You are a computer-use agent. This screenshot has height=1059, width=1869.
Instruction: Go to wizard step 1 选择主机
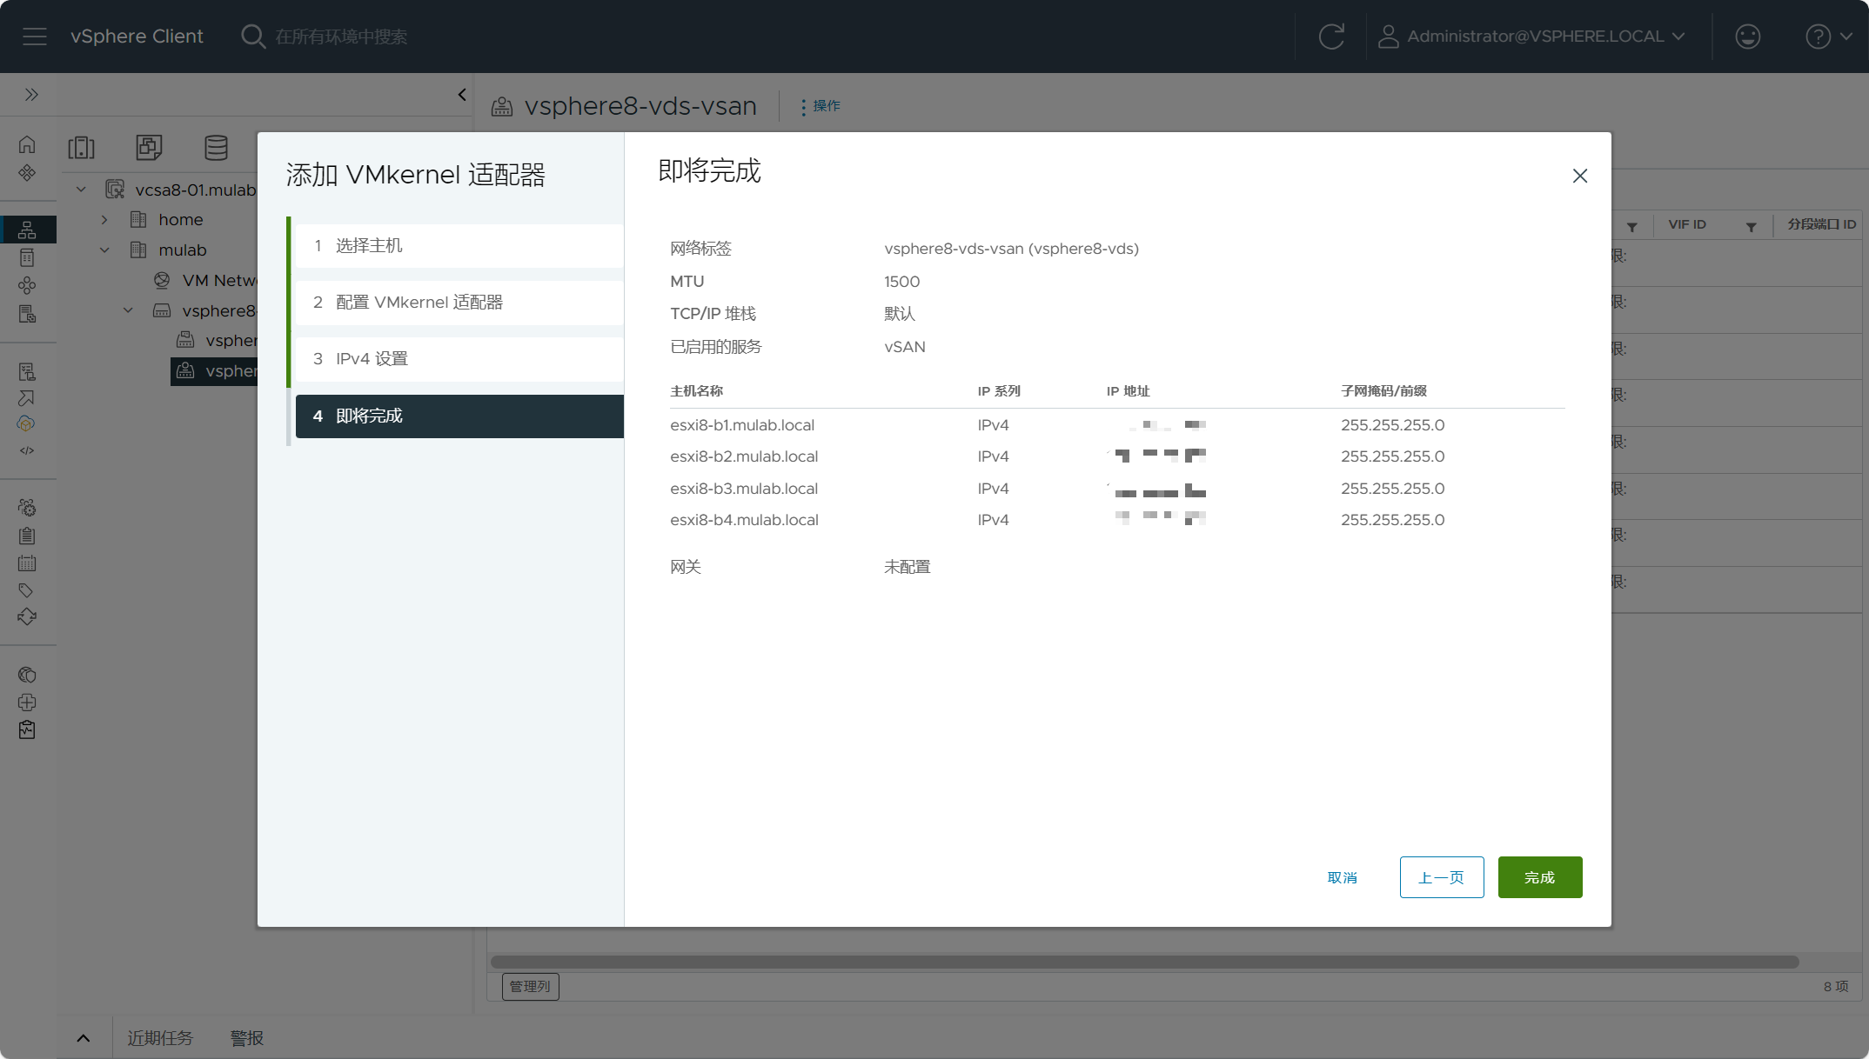[x=459, y=245]
